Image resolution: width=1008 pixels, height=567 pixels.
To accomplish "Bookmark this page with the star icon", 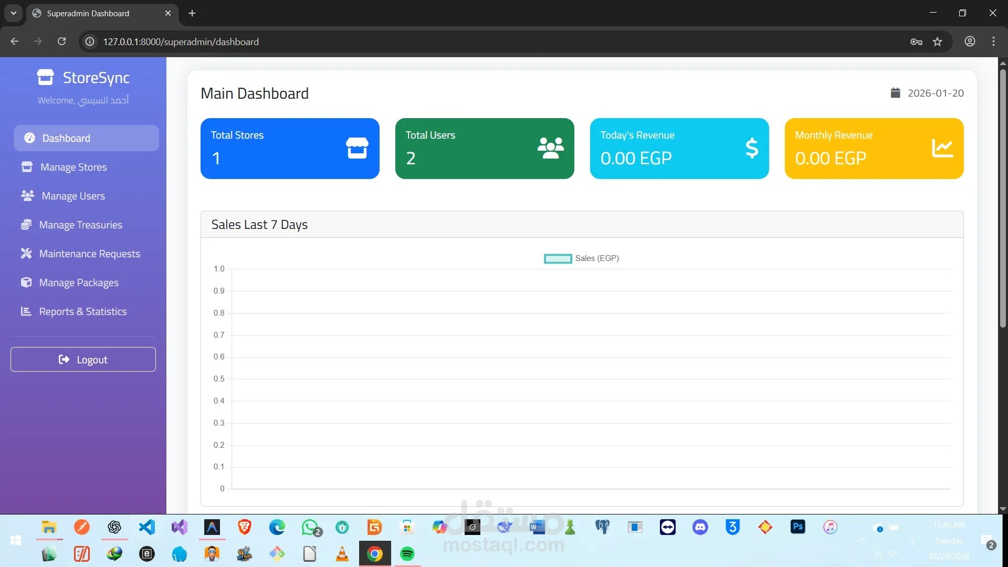I will coord(938,42).
